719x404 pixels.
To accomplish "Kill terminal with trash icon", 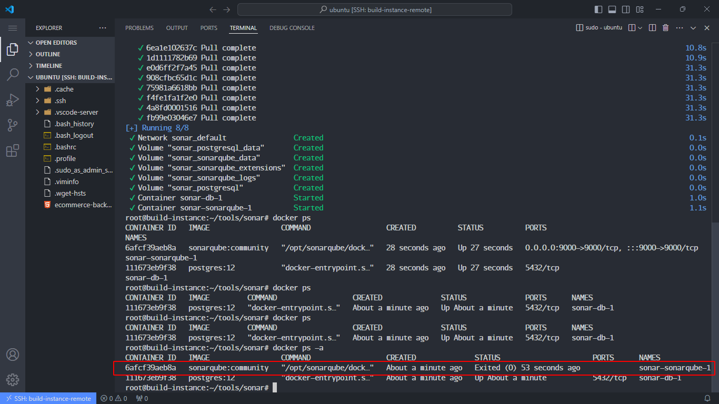I will tap(665, 28).
